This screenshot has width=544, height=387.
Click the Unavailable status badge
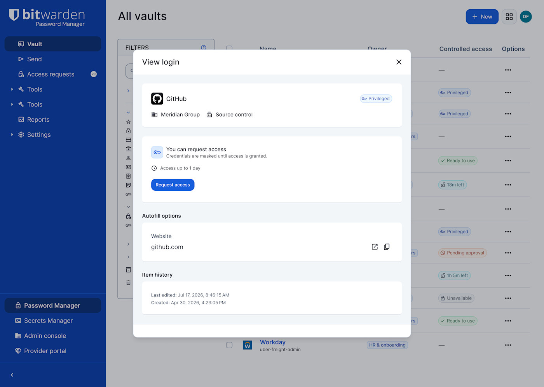(456, 298)
